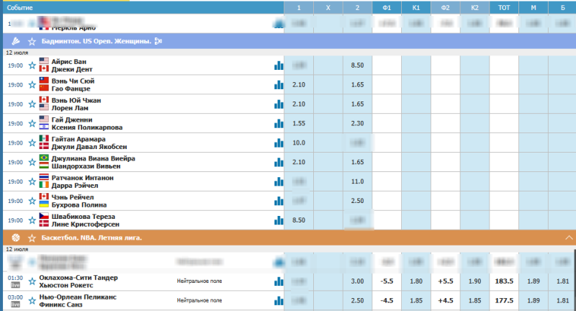Viewport: 576px width, 311px height.
Task: Open stats chart for Швабикова Тереза match
Action: [278, 221]
